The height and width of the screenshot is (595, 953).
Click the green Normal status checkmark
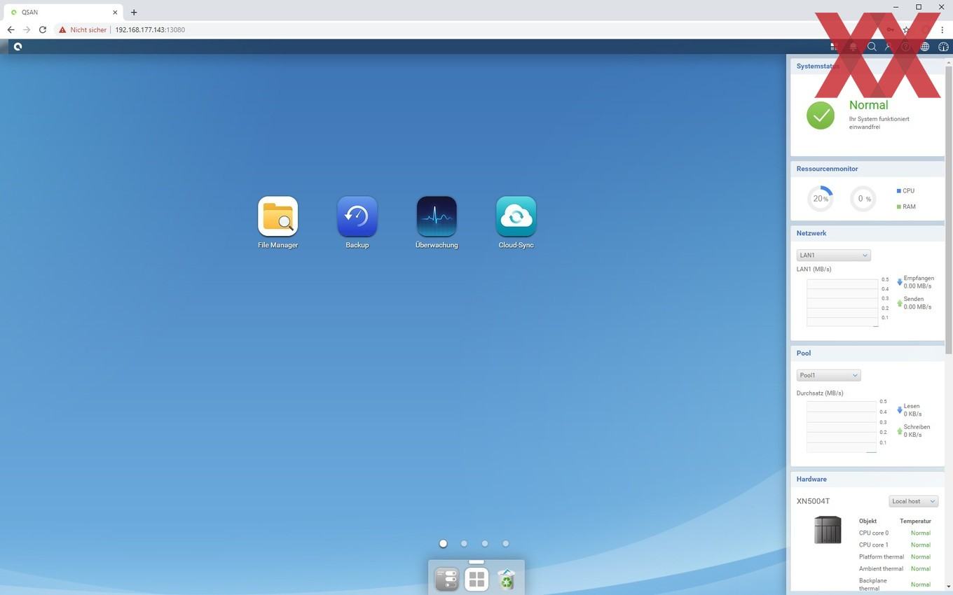(821, 115)
